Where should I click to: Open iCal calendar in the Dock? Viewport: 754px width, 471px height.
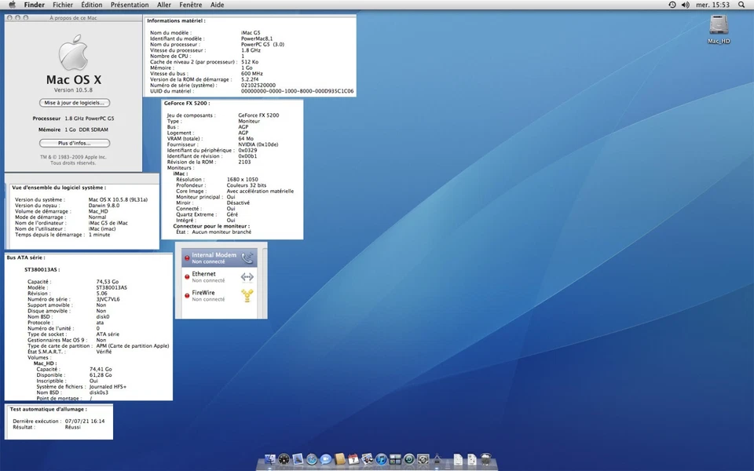353,459
